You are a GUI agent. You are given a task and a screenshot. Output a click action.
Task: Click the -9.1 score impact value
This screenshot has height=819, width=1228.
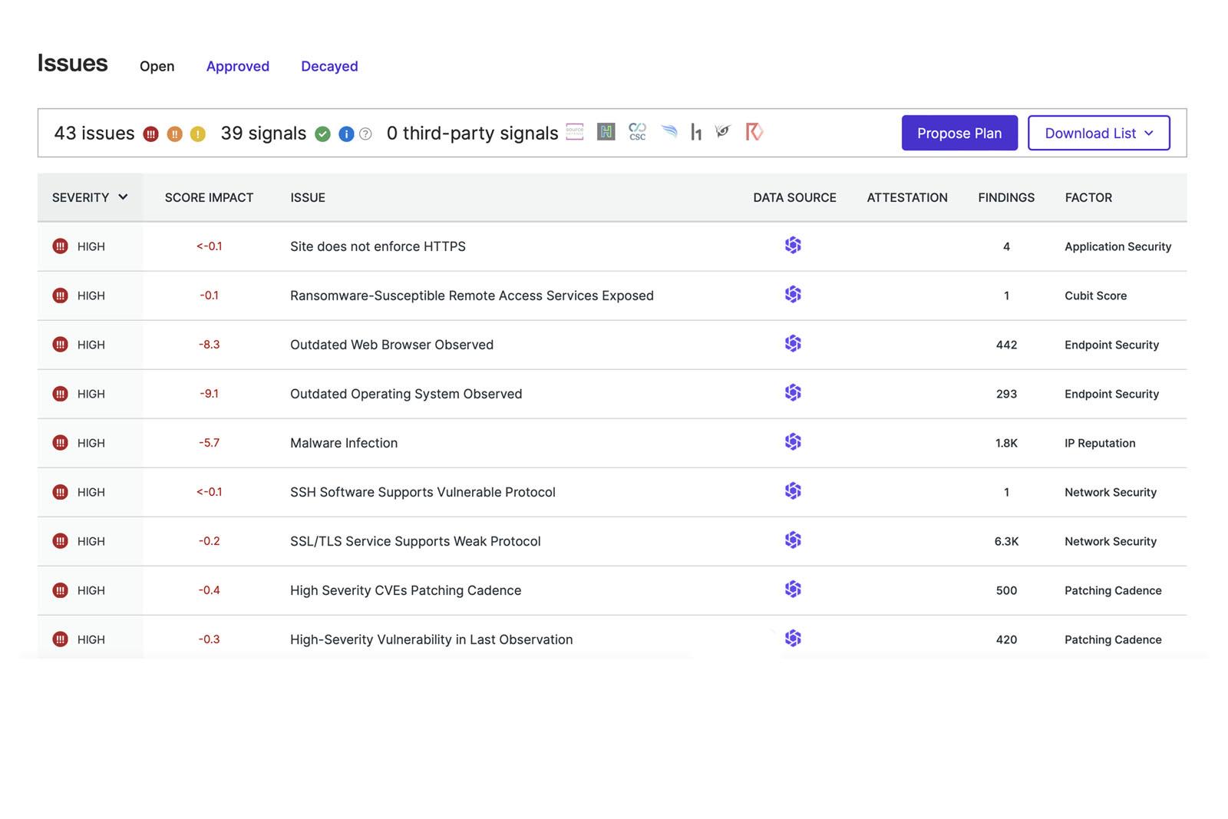click(209, 394)
